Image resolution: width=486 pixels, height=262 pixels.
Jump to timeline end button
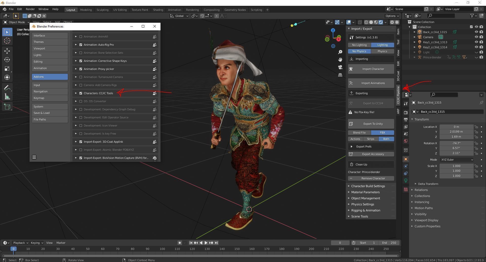tap(216, 243)
